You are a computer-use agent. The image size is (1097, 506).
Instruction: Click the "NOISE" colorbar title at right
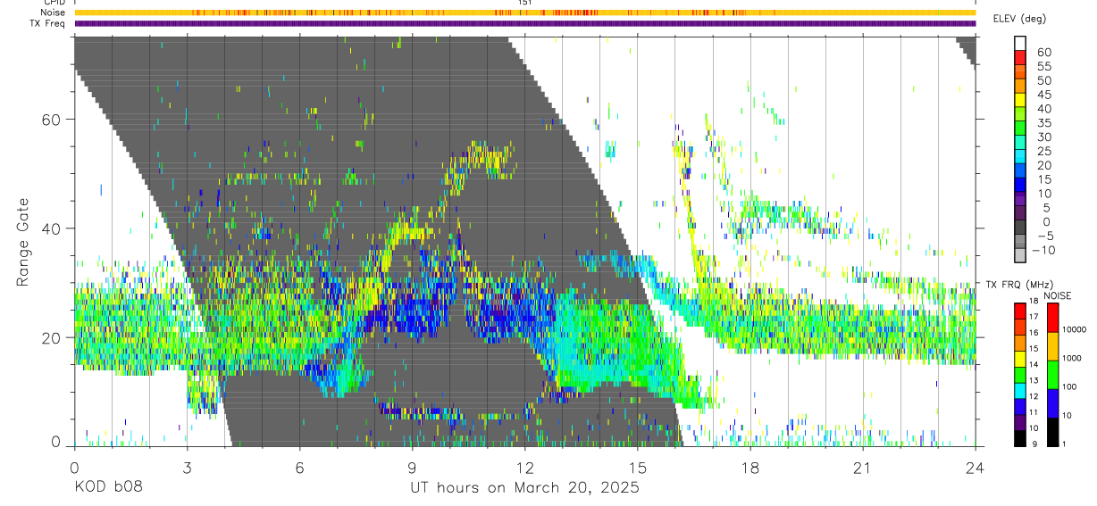[x=1057, y=295]
